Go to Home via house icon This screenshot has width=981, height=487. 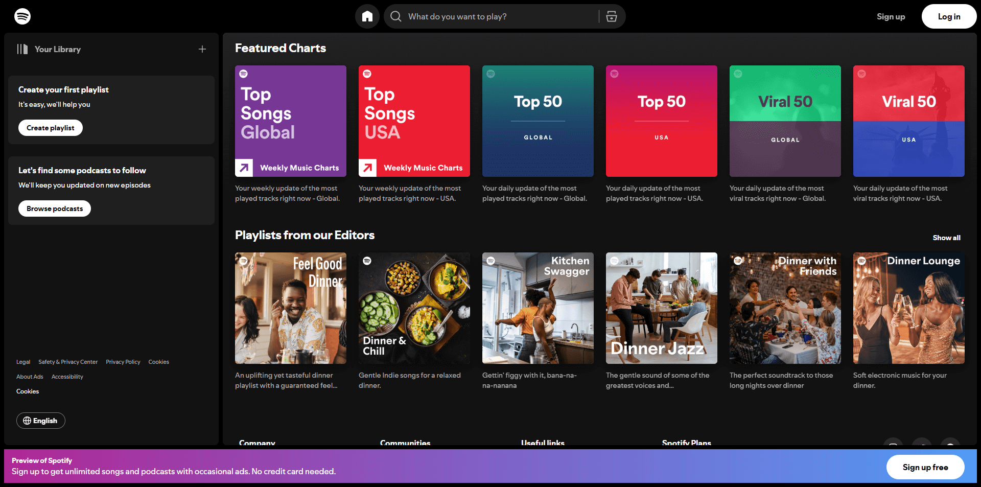367,16
